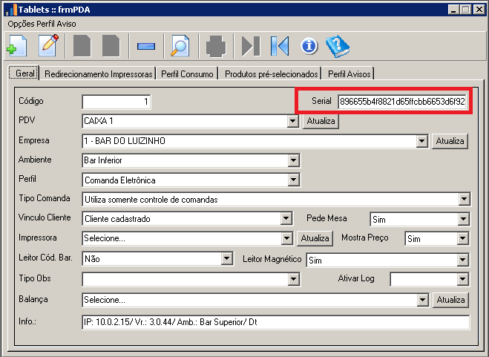The width and height of the screenshot is (489, 357).
Task: Expand the Tipo Obs dropdown
Action: tap(293, 279)
